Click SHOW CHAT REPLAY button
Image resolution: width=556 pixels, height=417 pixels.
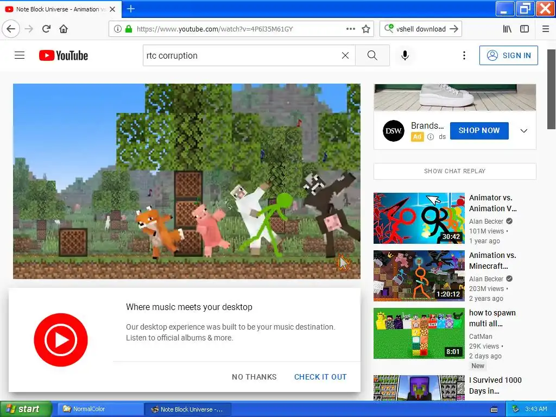455,171
